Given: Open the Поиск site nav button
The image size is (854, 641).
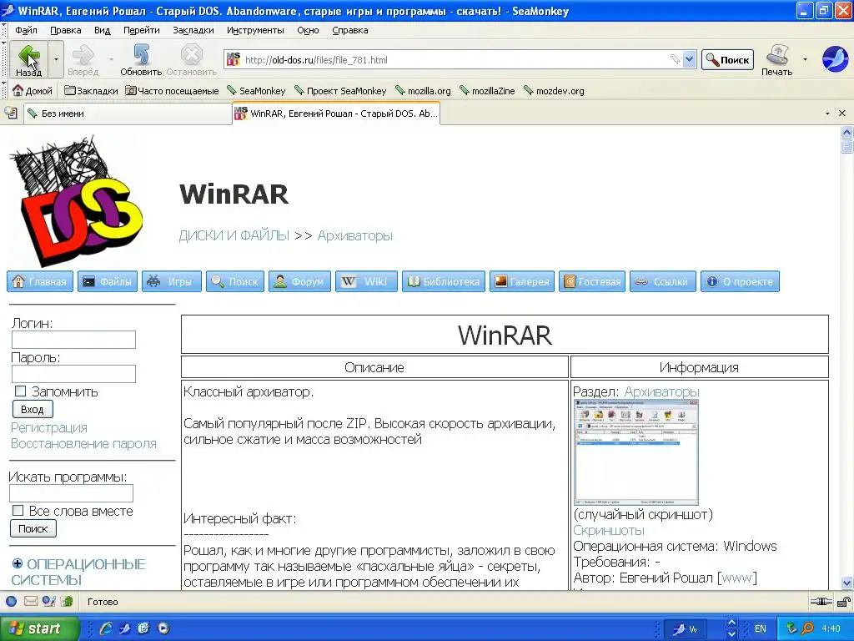Looking at the screenshot, I should [x=234, y=281].
